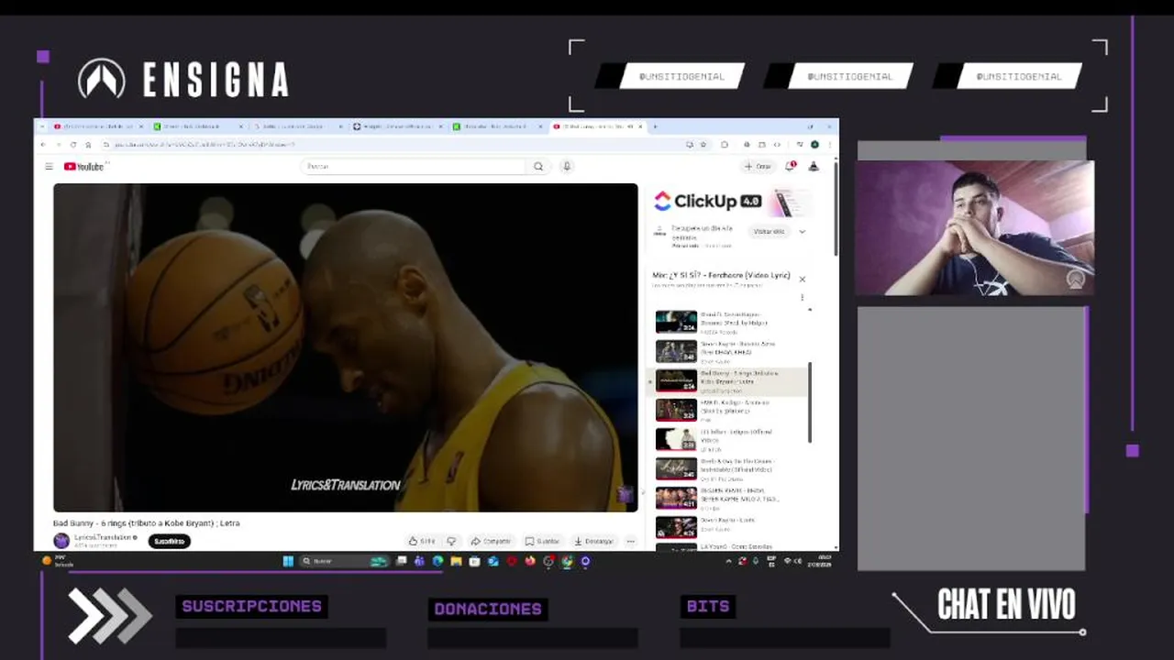Viewport: 1174px width, 660px height.
Task: Open the YouTube hamburger guide menu
Action: (49, 166)
